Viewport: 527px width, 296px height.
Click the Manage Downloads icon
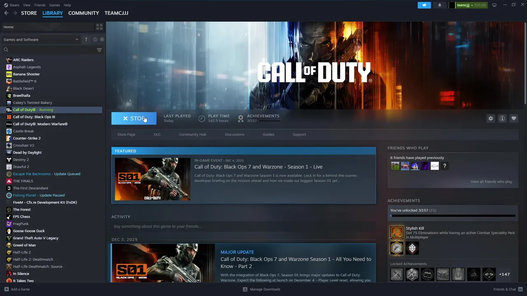click(x=245, y=289)
